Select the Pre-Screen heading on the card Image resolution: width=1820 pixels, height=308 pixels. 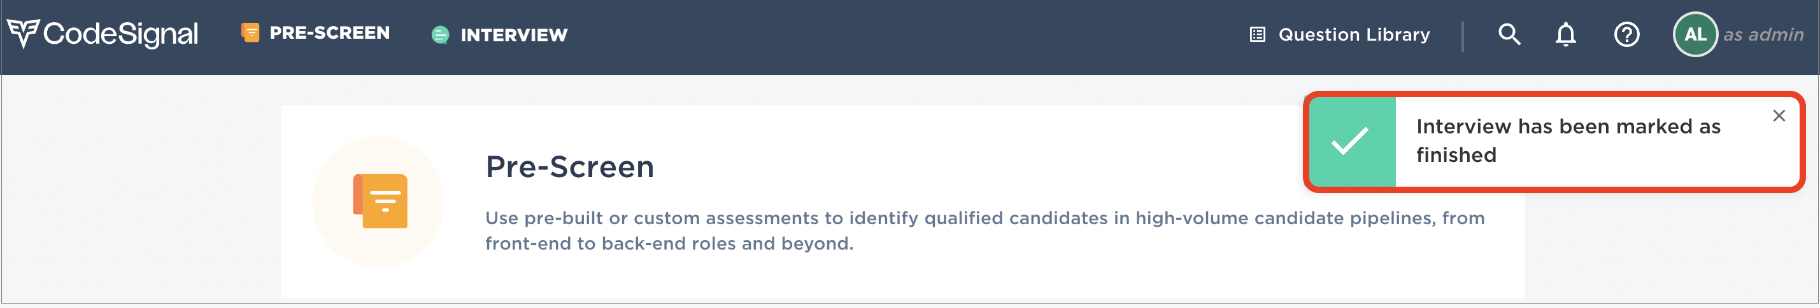(x=569, y=167)
